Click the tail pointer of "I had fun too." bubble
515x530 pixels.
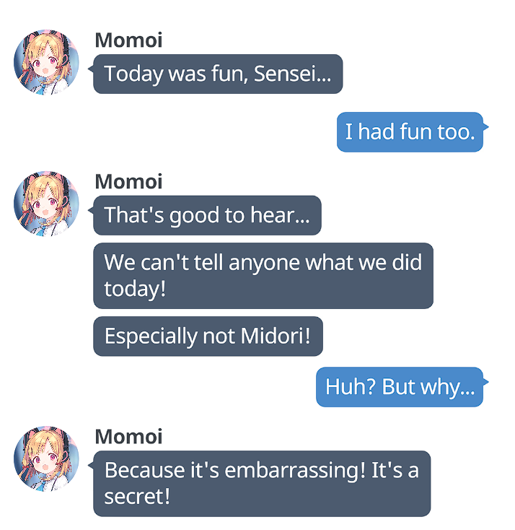486,127
